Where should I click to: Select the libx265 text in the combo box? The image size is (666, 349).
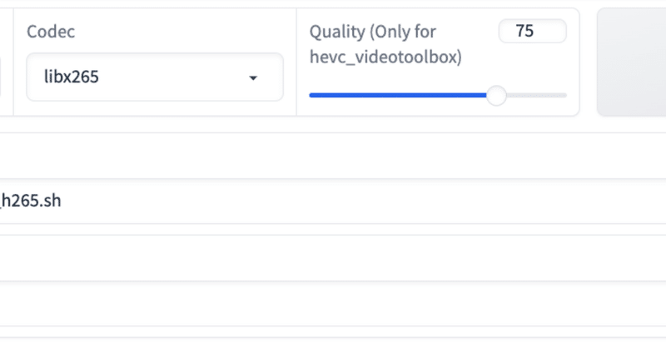[x=72, y=77]
